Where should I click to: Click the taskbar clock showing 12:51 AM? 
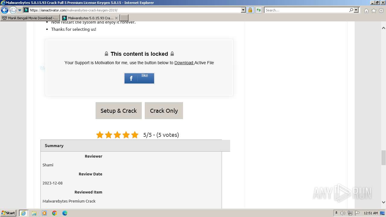(x=371, y=213)
